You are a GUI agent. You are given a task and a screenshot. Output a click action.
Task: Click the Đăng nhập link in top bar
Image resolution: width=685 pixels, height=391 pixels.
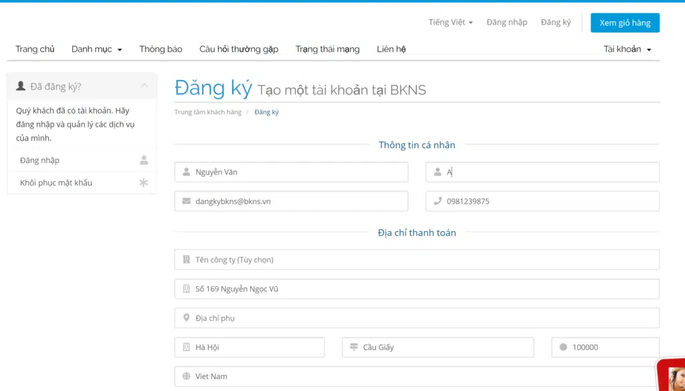click(x=507, y=22)
